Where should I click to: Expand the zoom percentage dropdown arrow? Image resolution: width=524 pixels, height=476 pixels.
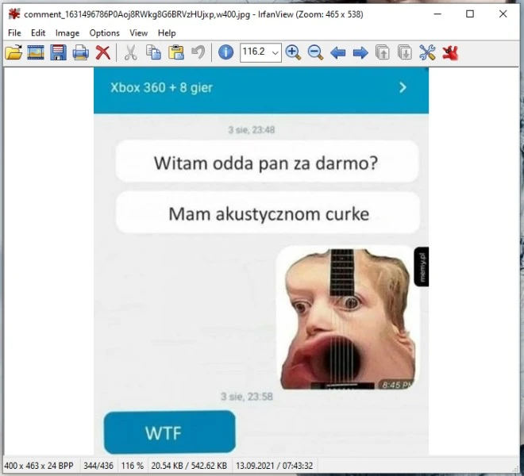coord(275,52)
